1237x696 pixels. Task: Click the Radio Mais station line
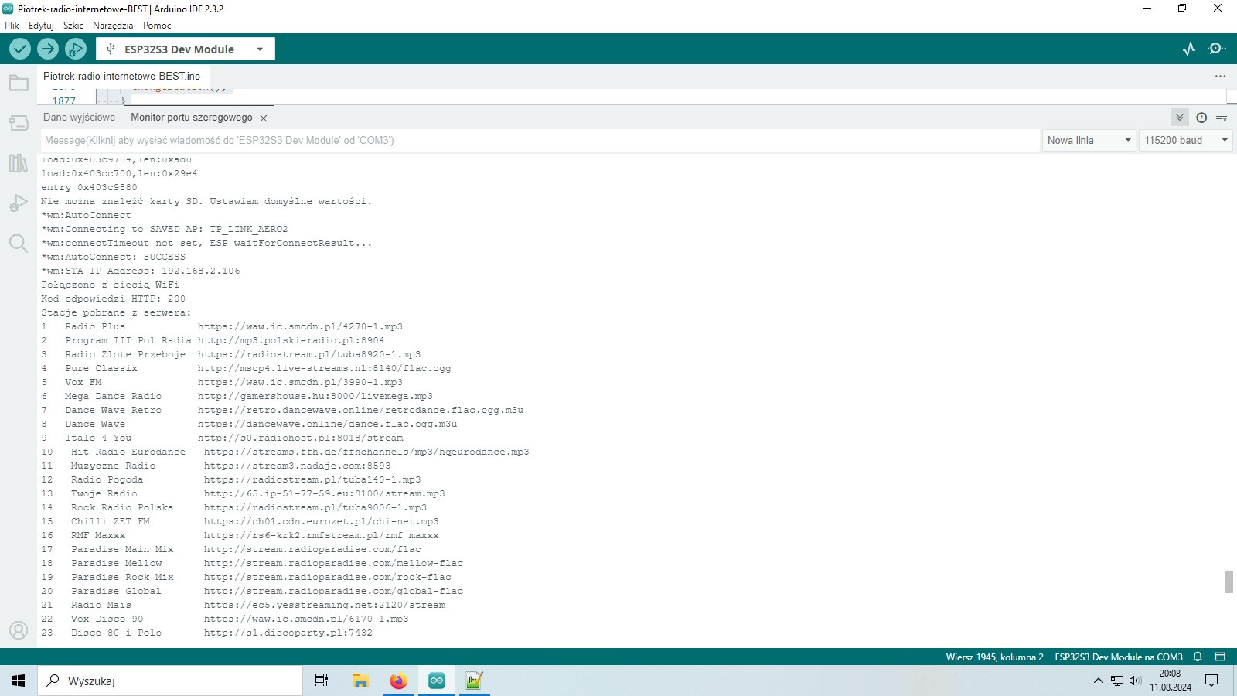tap(243, 605)
